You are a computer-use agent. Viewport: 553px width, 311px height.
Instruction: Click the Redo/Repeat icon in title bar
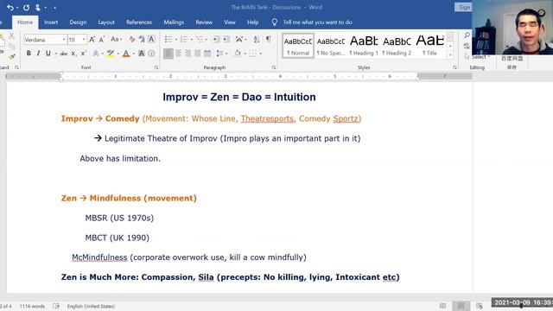pos(26,8)
